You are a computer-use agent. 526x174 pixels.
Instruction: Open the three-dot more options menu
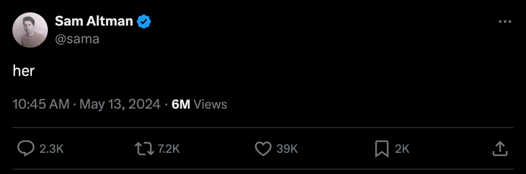coord(505,22)
